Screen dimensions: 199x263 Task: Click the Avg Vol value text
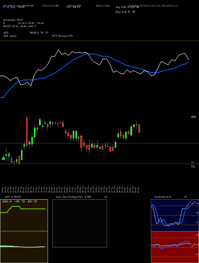tap(127, 7)
